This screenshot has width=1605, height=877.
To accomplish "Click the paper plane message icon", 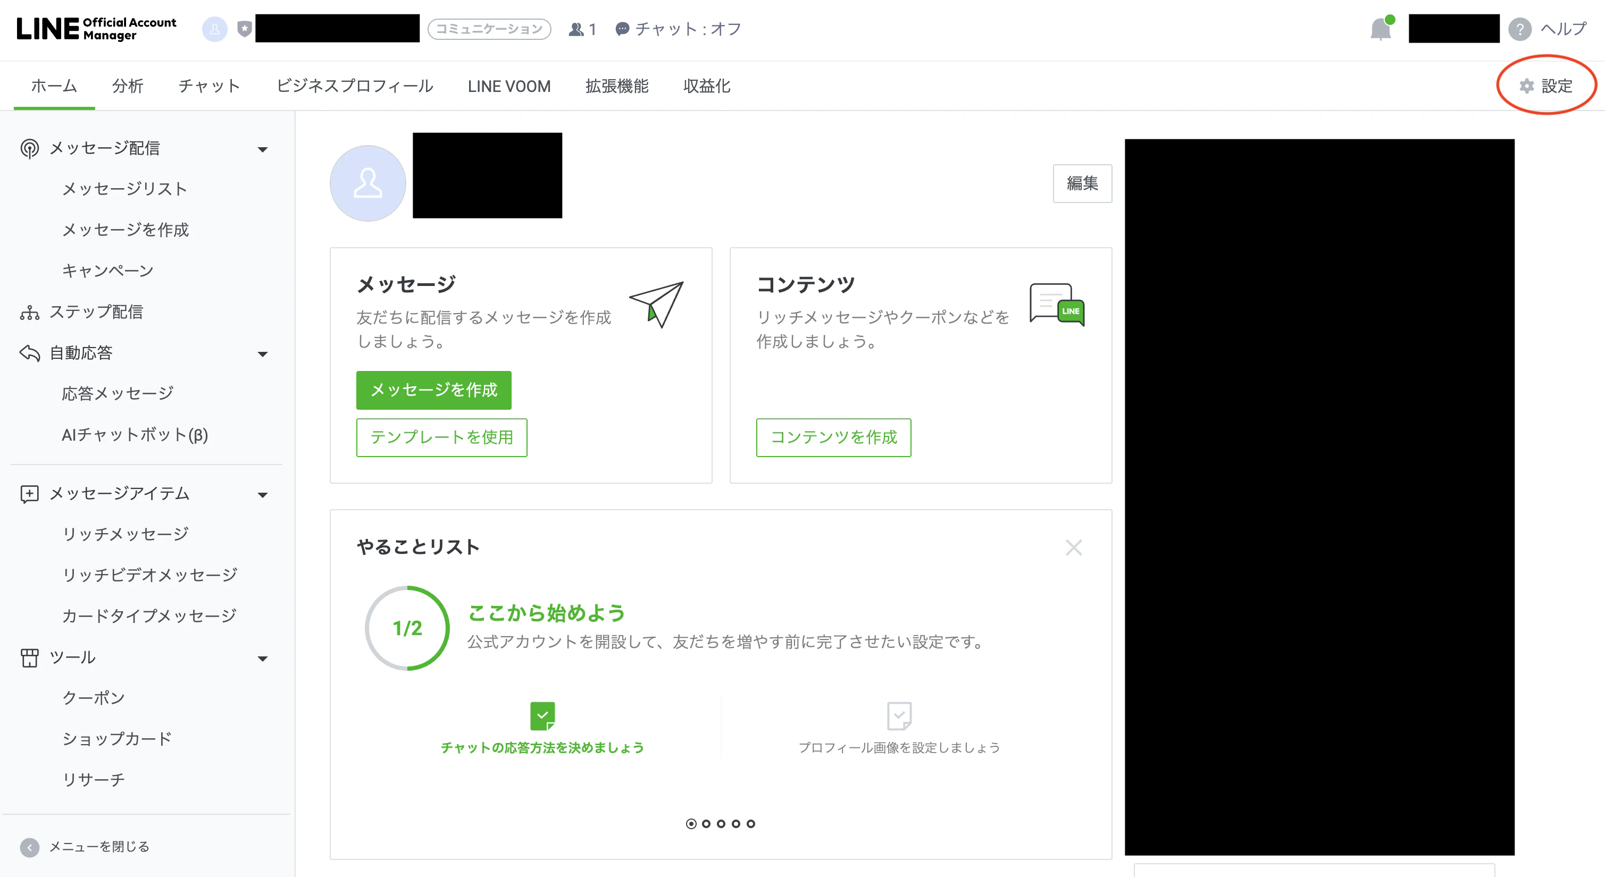I will tap(657, 304).
